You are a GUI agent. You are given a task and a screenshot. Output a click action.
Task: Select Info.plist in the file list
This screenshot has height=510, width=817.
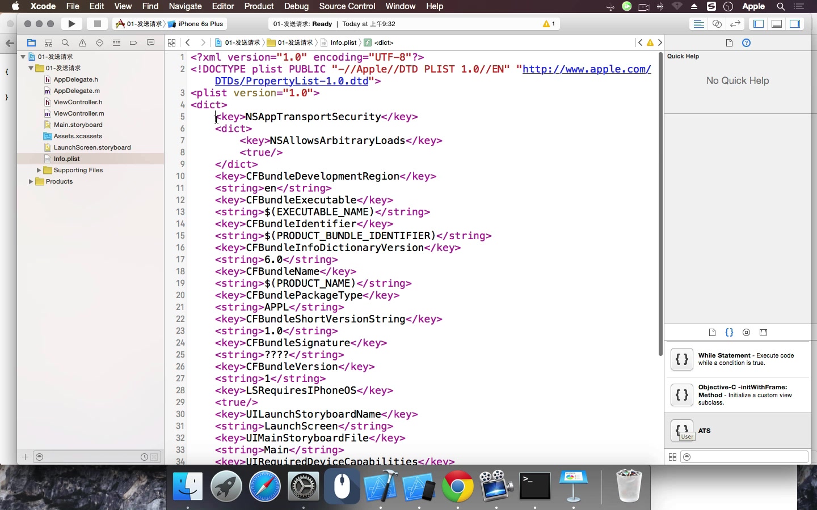coord(67,159)
